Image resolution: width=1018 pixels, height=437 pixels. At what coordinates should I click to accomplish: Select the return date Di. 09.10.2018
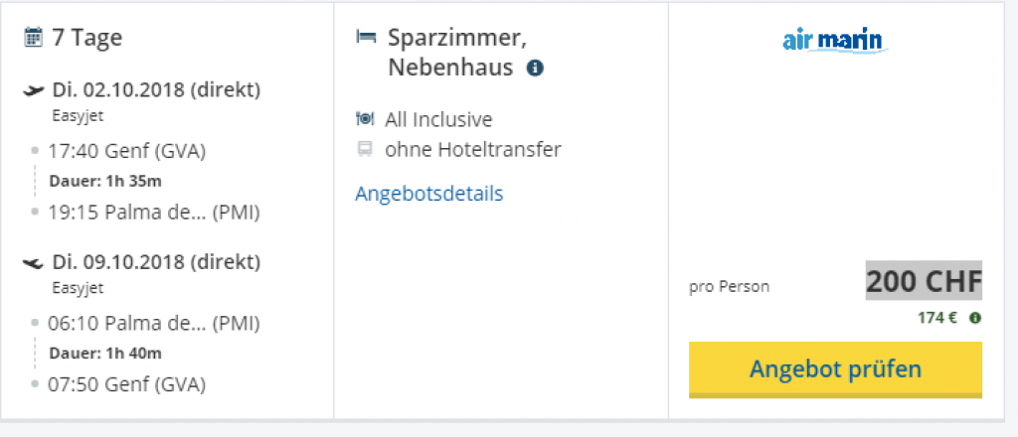[x=156, y=262]
